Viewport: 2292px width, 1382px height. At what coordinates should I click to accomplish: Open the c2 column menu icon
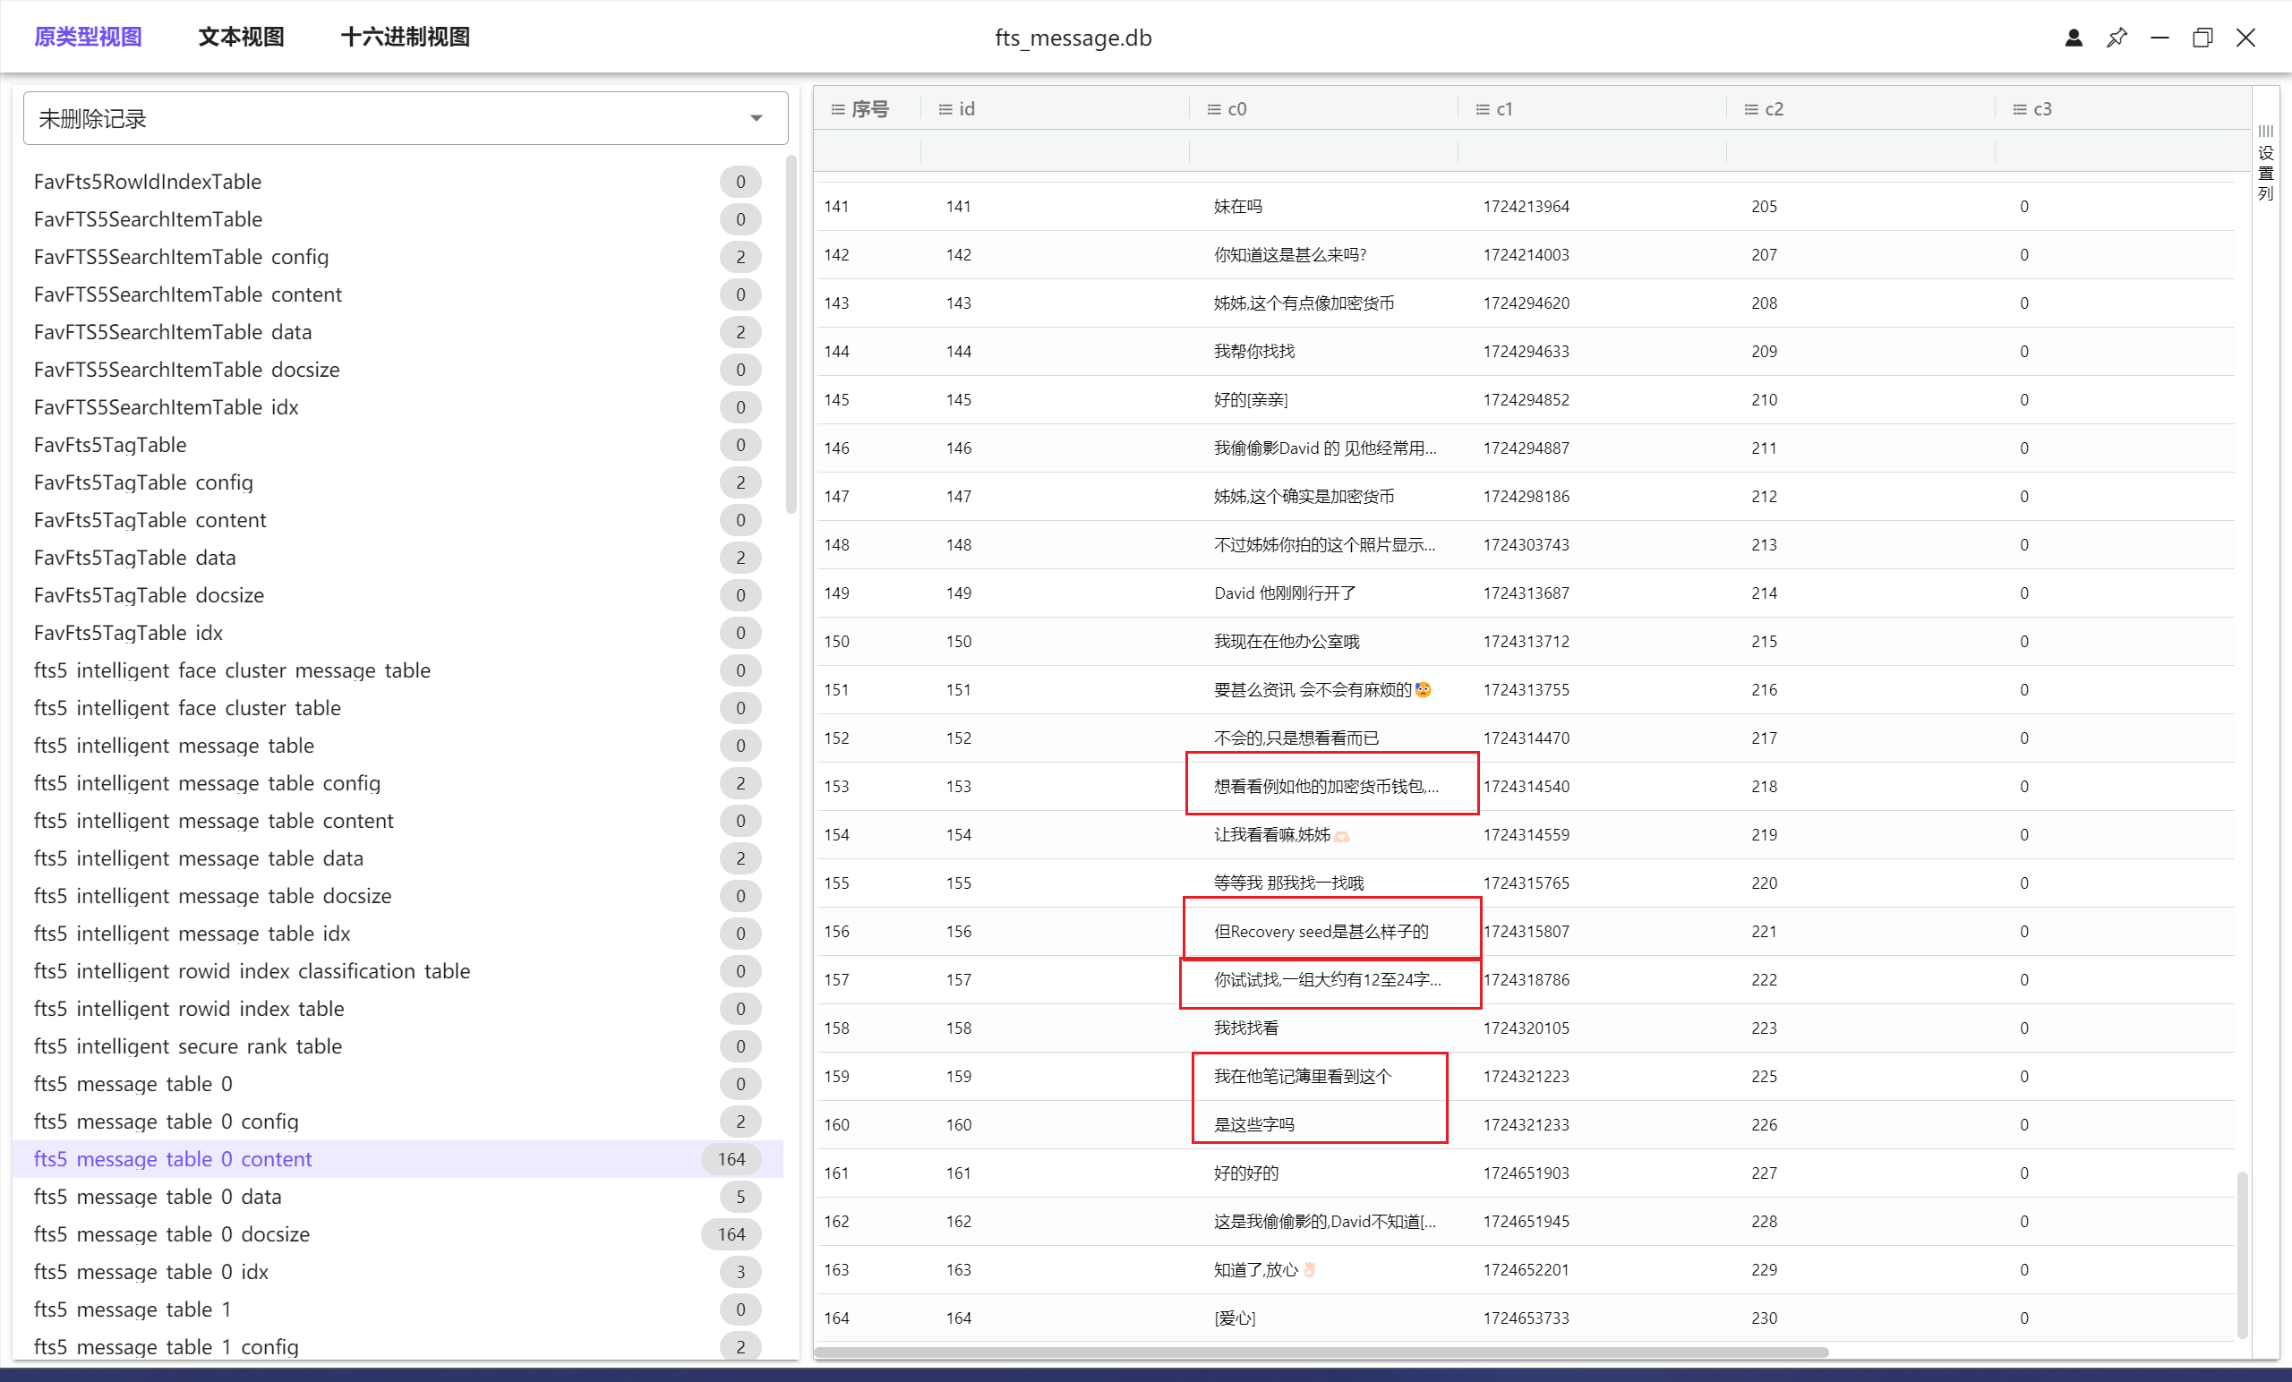click(1750, 110)
